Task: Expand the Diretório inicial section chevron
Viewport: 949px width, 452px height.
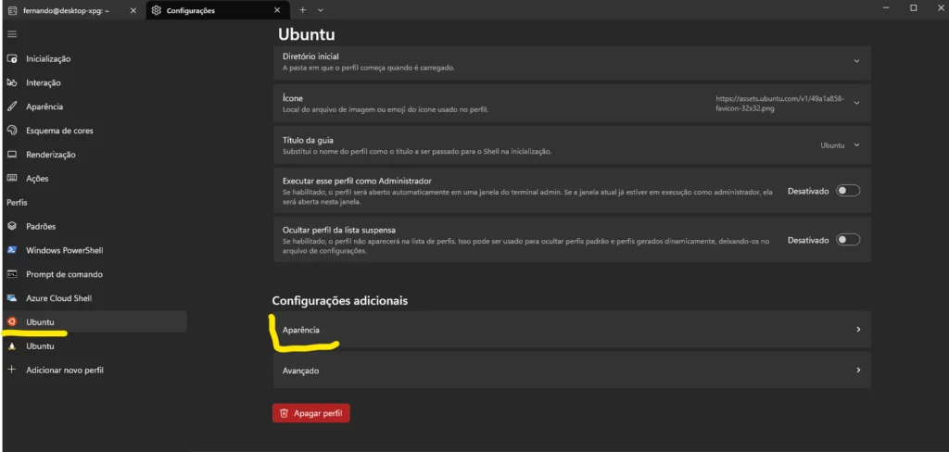Action: pyautogui.click(x=856, y=61)
